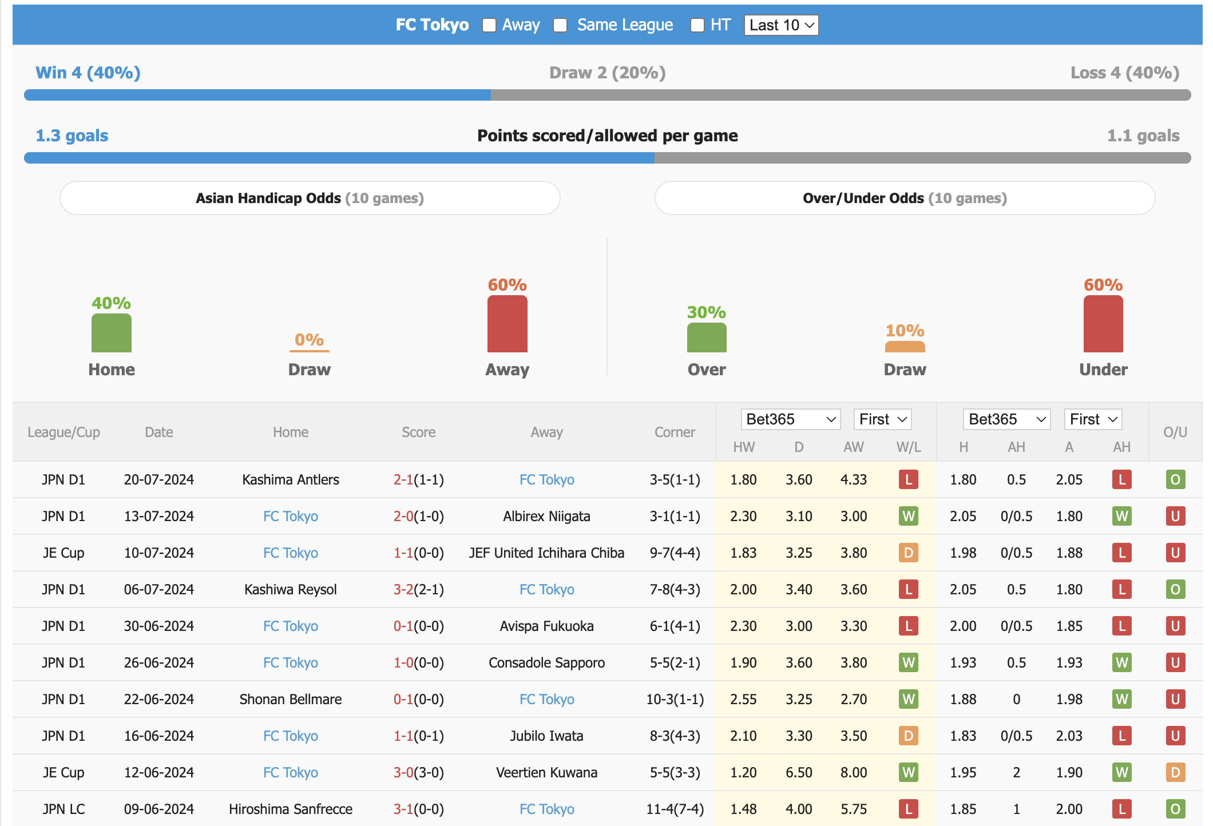Click FC Tokyo link in 20-07-2024 row
This screenshot has height=826, width=1213.
544,478
